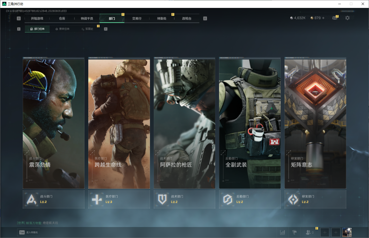The height and width of the screenshot is (238, 369).
Task: Open the friends list icon
Action: click(310, 232)
